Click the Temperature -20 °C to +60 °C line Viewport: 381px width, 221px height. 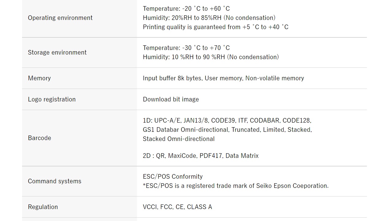186,9
